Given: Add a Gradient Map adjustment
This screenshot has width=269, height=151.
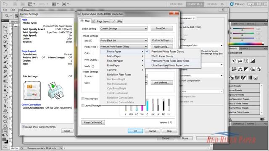Looking at the screenshot, I should (x=249, y=78).
